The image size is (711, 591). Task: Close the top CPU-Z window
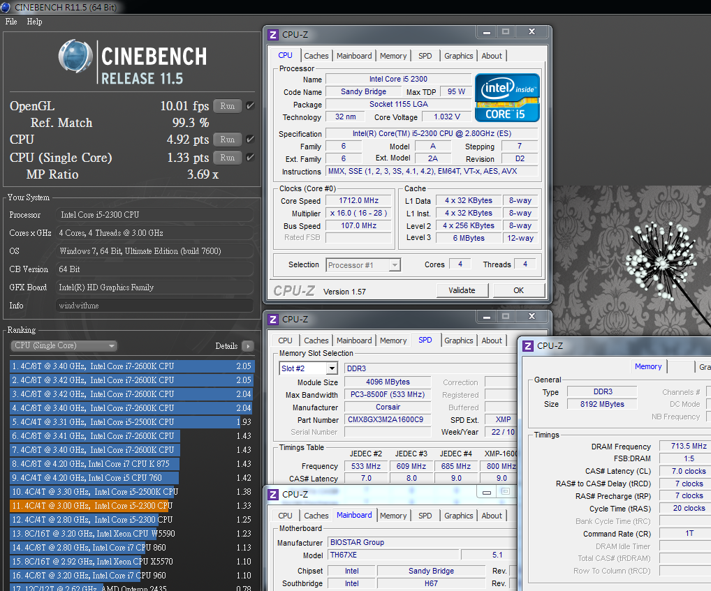(532, 31)
